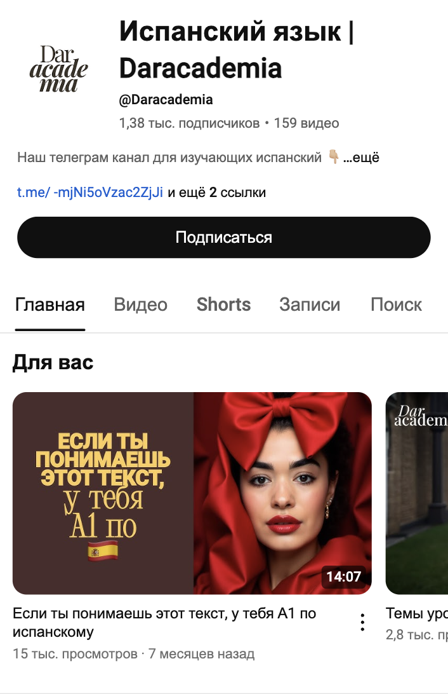Click the «159 видео» count text
This screenshot has width=448, height=694.
click(x=306, y=123)
